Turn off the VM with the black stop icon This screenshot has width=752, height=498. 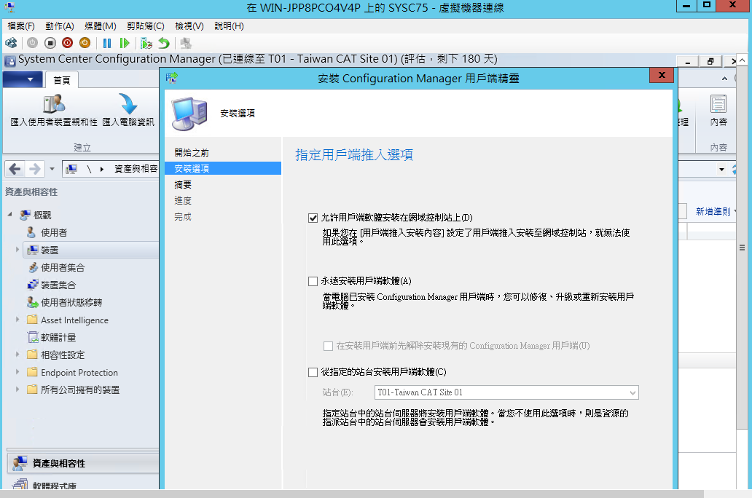pyautogui.click(x=50, y=43)
